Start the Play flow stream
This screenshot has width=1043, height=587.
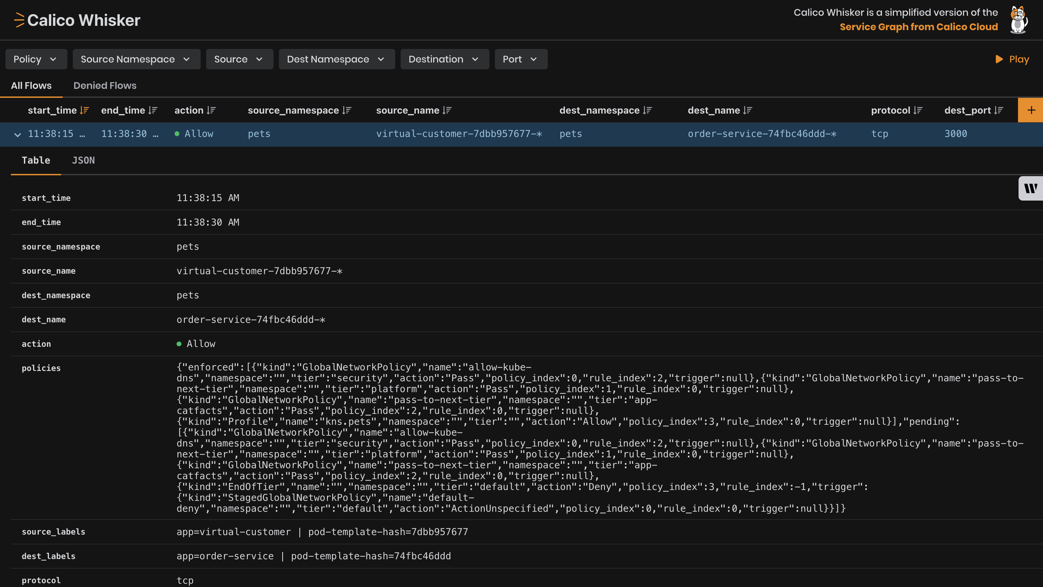pos(1012,59)
